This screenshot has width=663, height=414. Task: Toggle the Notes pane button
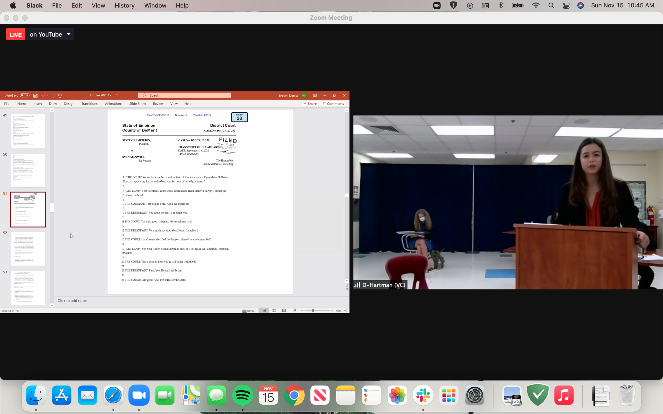(248, 310)
